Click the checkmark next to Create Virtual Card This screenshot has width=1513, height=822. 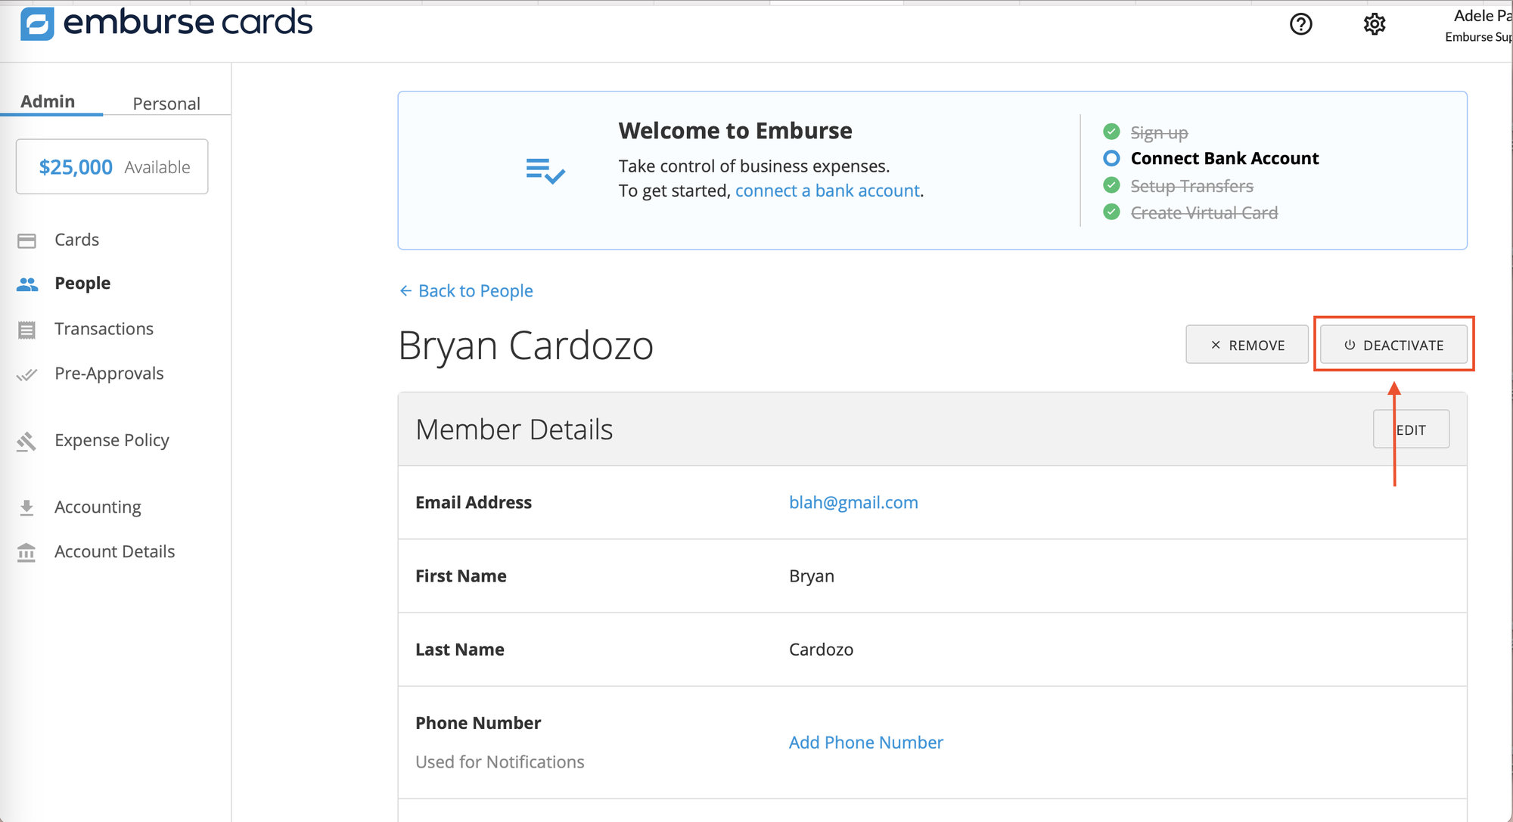pyautogui.click(x=1111, y=212)
